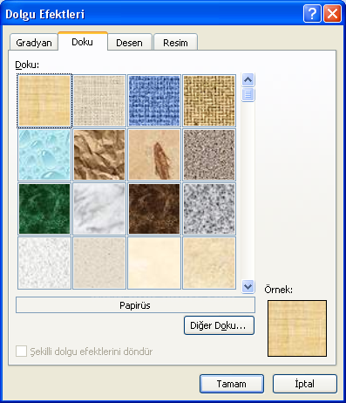Screen dimensions: 346x403
Task: Choose the water droplets texture
Action: point(44,154)
